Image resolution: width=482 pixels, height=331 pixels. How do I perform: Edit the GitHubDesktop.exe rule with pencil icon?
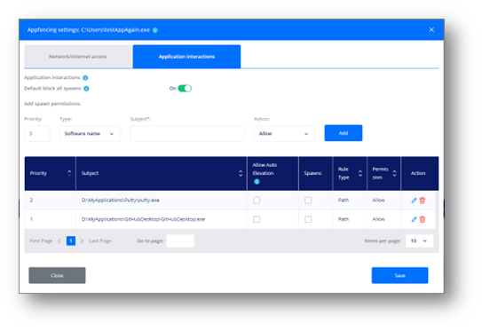click(x=414, y=219)
